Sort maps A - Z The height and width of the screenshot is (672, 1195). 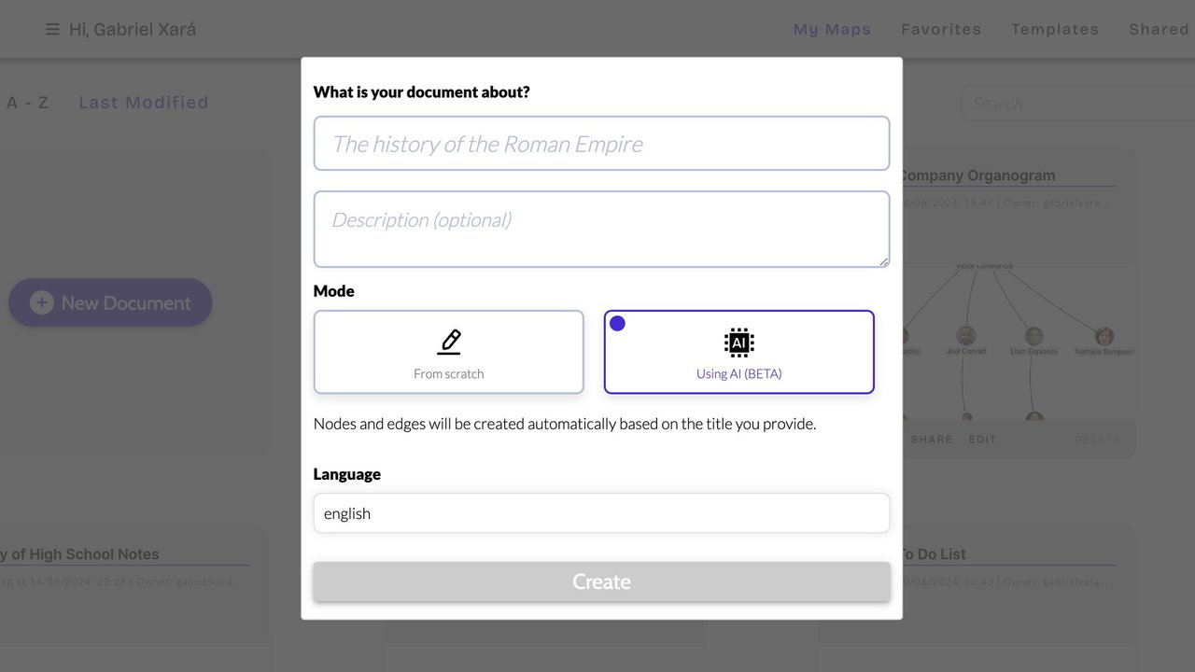coord(28,103)
